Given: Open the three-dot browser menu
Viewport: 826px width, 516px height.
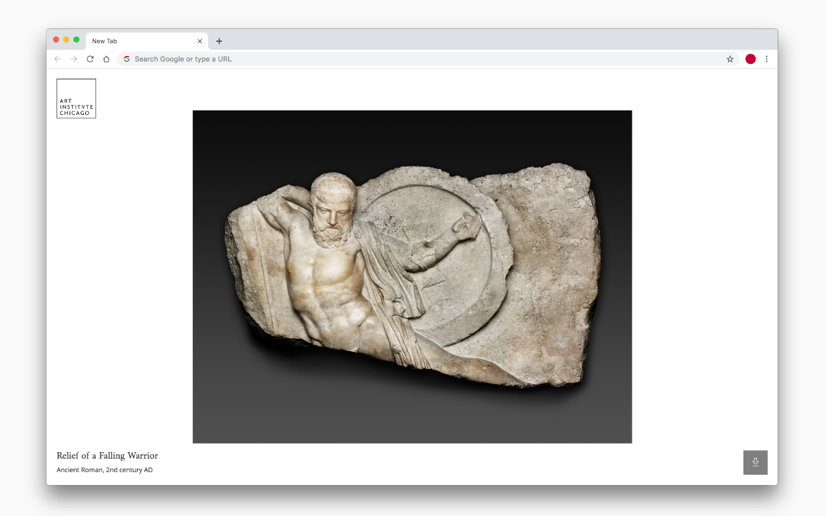Looking at the screenshot, I should click(767, 59).
